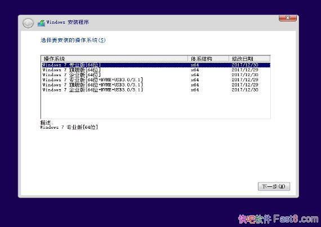Click date cell of 企业版[64位] row
The height and width of the screenshot is (227, 321).
tap(245, 75)
